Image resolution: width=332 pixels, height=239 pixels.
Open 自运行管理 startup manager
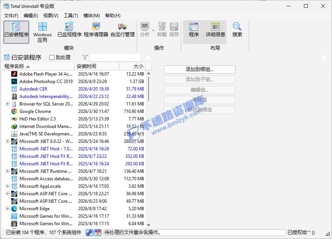[x=123, y=30]
